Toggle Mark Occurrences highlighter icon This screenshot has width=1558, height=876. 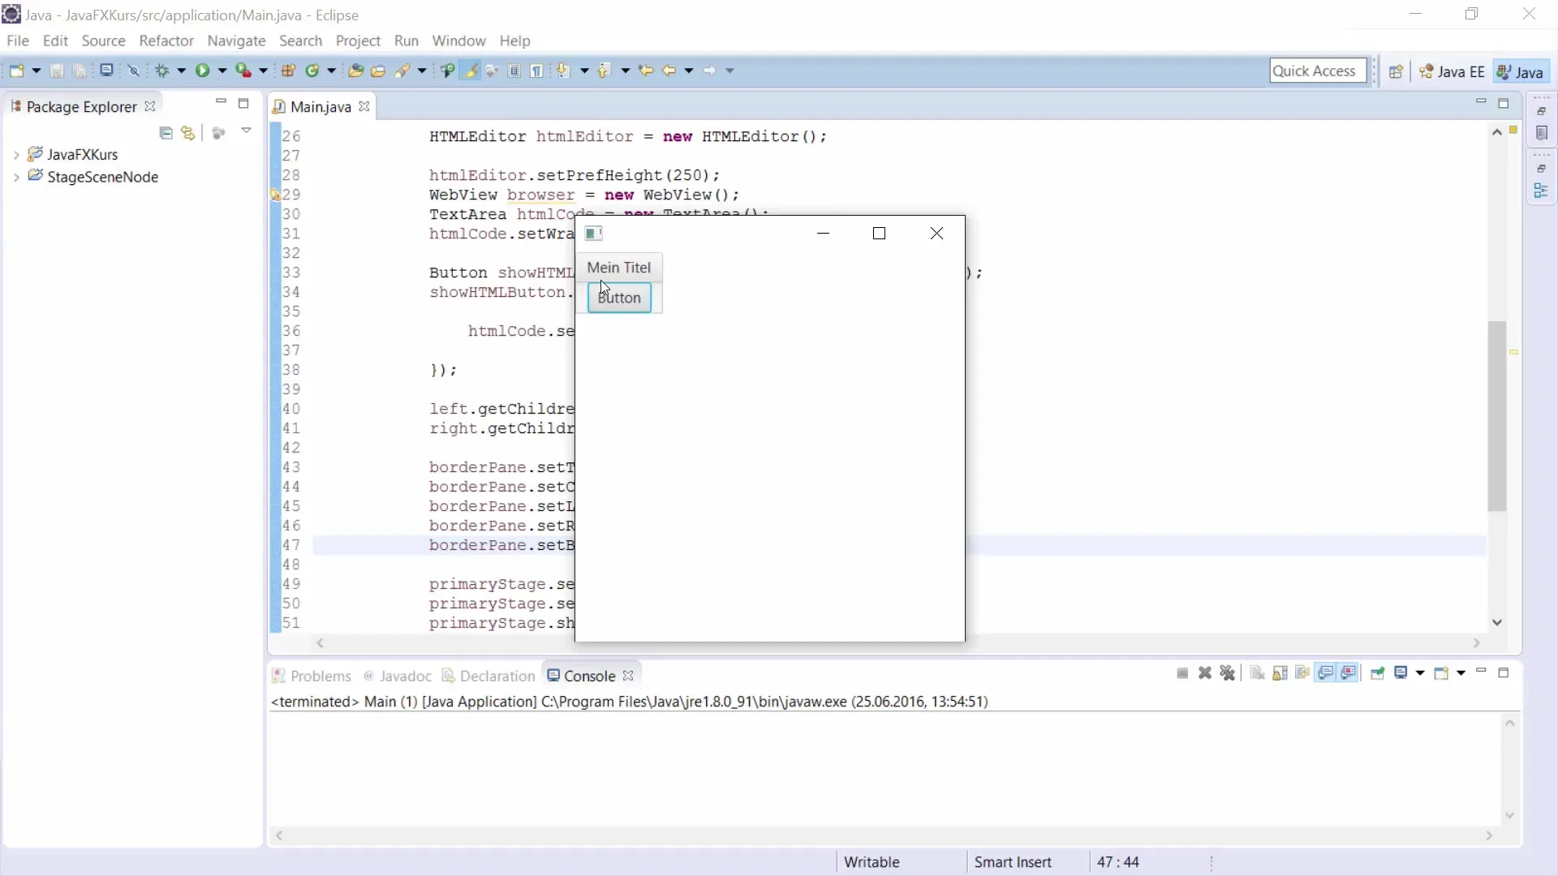(x=471, y=71)
